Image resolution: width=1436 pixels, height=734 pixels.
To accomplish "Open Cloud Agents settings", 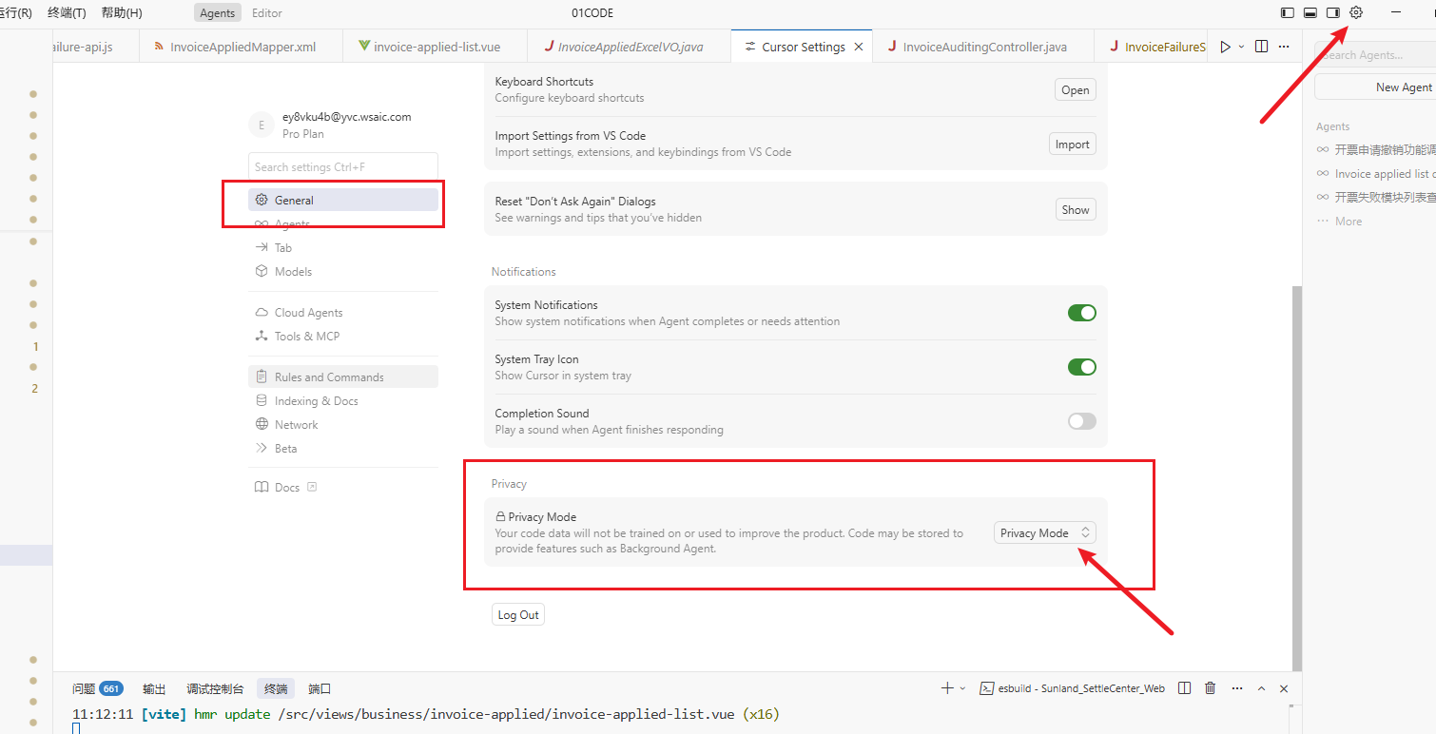I will [x=343, y=312].
